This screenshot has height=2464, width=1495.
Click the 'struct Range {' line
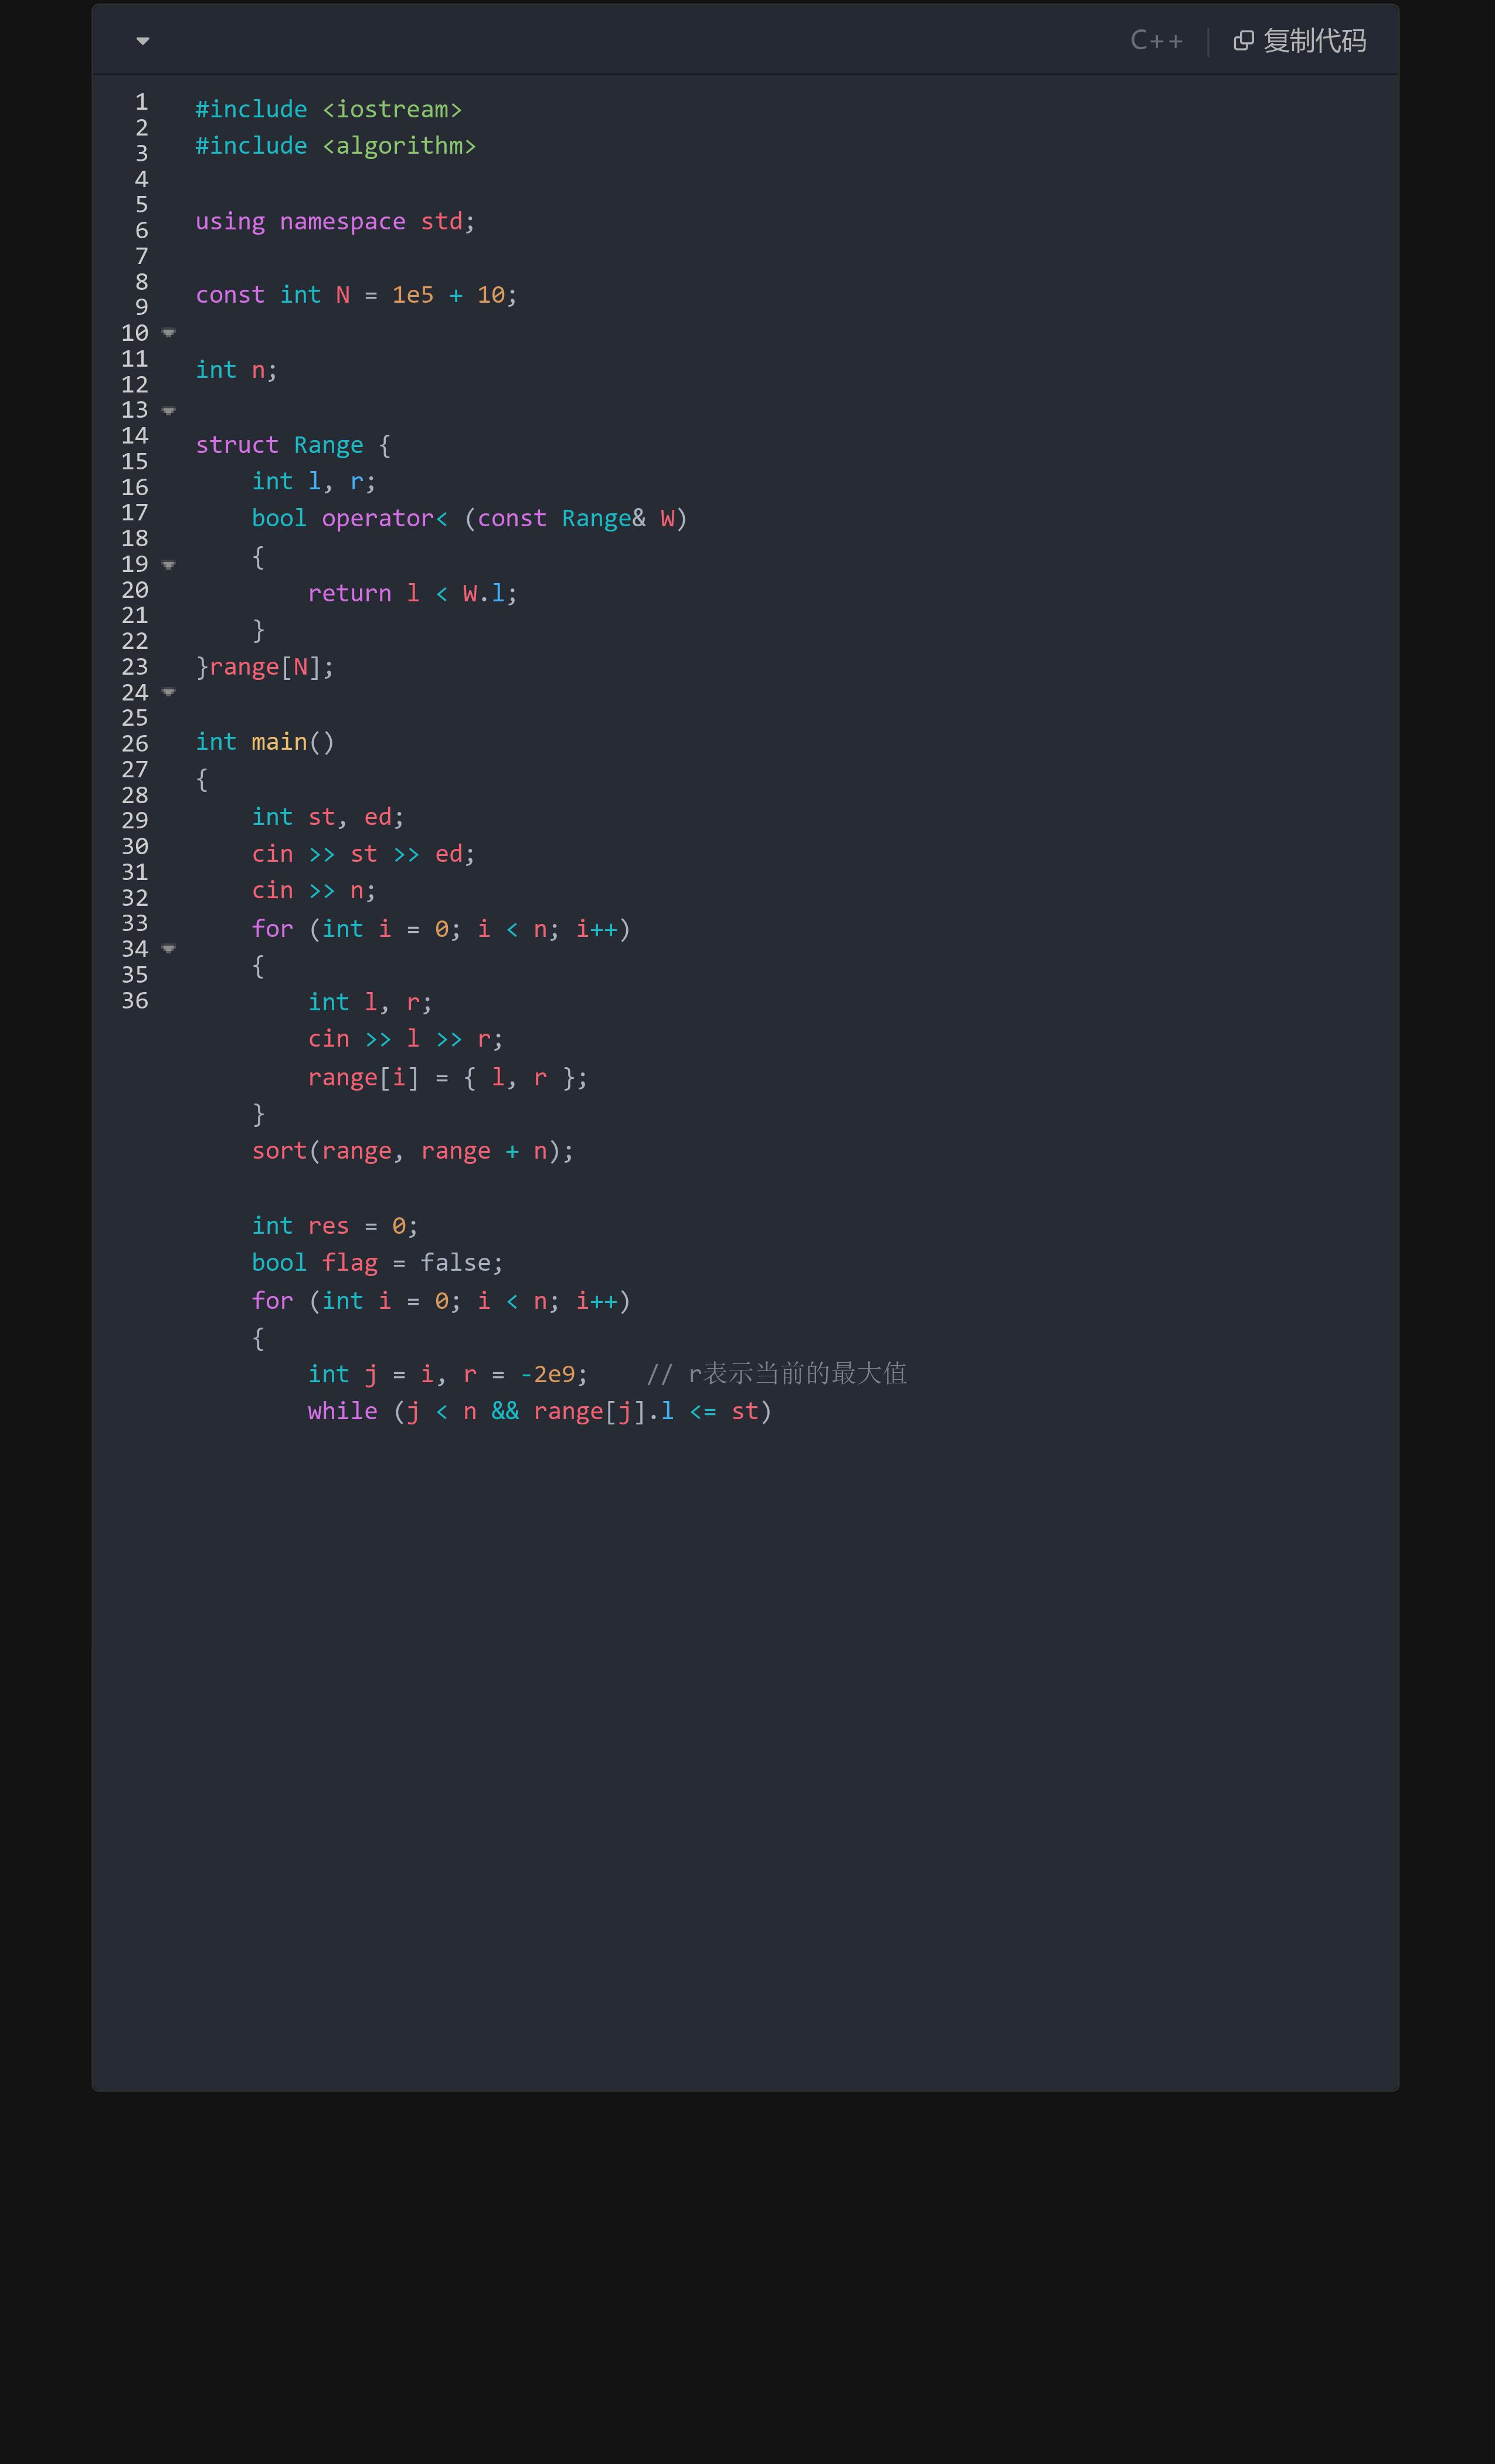[293, 445]
